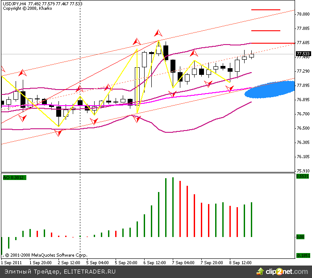Click the 78.080 price scale label
Screen dimensions: 312x278
[x=303, y=14]
